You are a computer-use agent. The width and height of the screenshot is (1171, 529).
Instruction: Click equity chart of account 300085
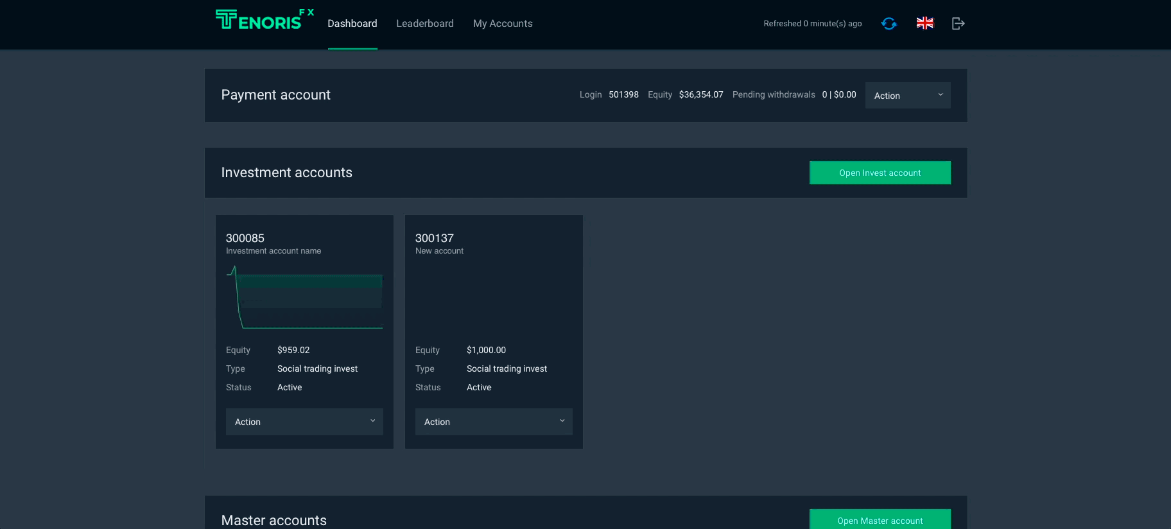[x=304, y=298]
